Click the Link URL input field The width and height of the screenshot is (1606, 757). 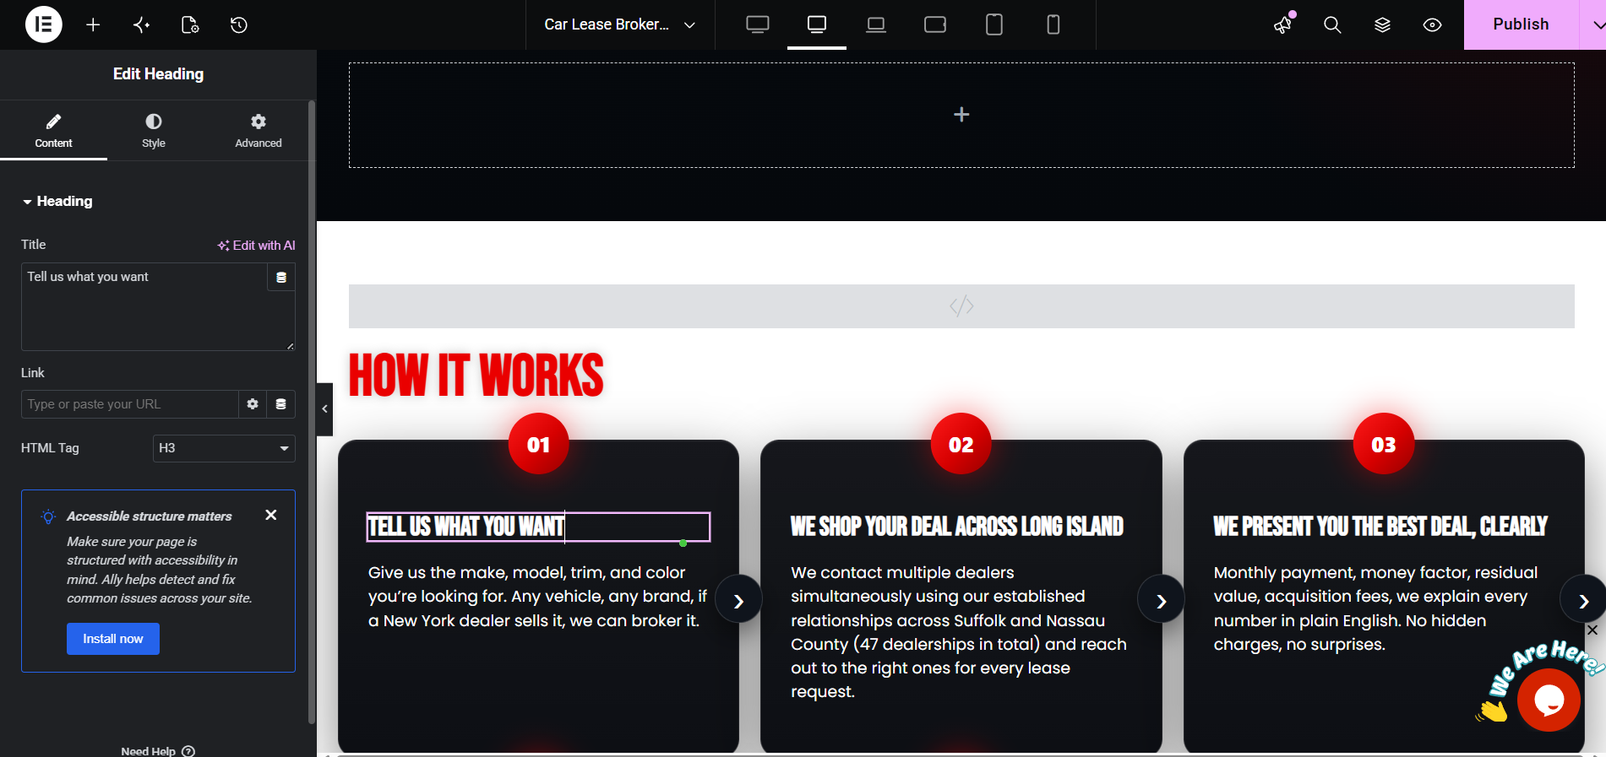click(129, 404)
